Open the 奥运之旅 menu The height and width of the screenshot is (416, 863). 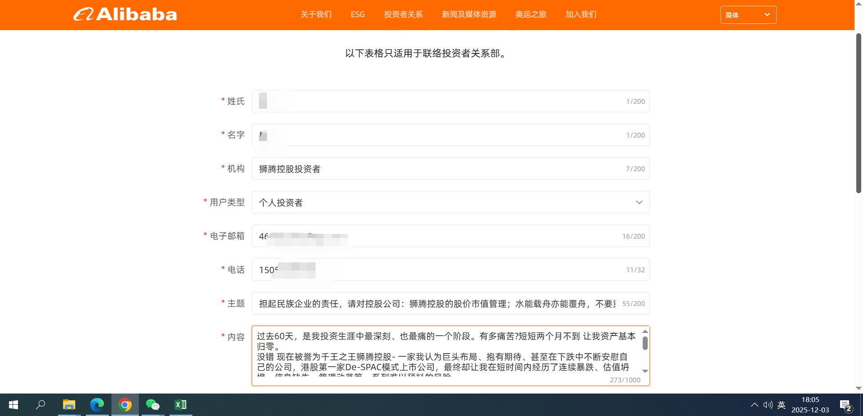531,14
